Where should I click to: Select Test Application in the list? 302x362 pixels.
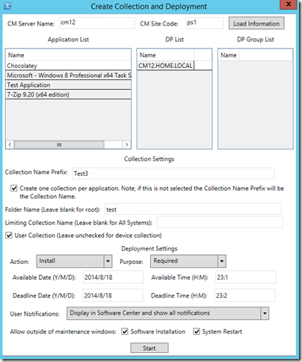coord(68,85)
